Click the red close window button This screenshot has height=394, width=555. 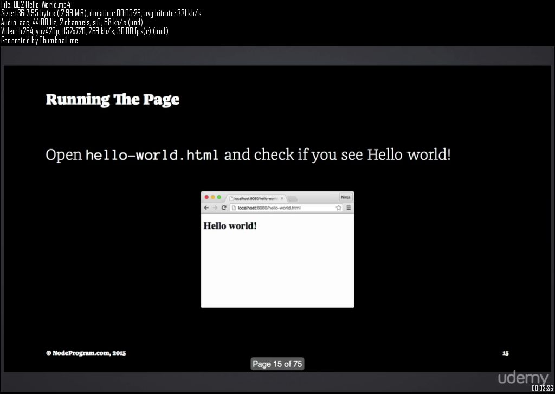(x=206, y=197)
